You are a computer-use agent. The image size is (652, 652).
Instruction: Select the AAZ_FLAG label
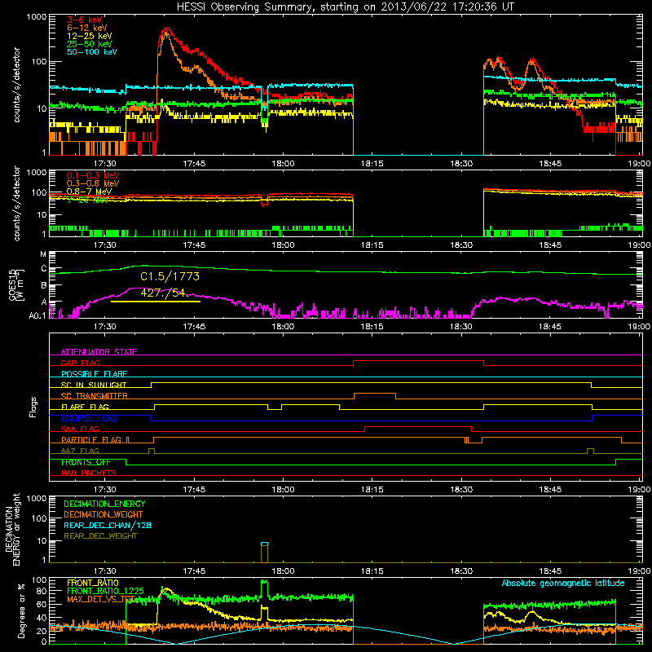coord(80,451)
